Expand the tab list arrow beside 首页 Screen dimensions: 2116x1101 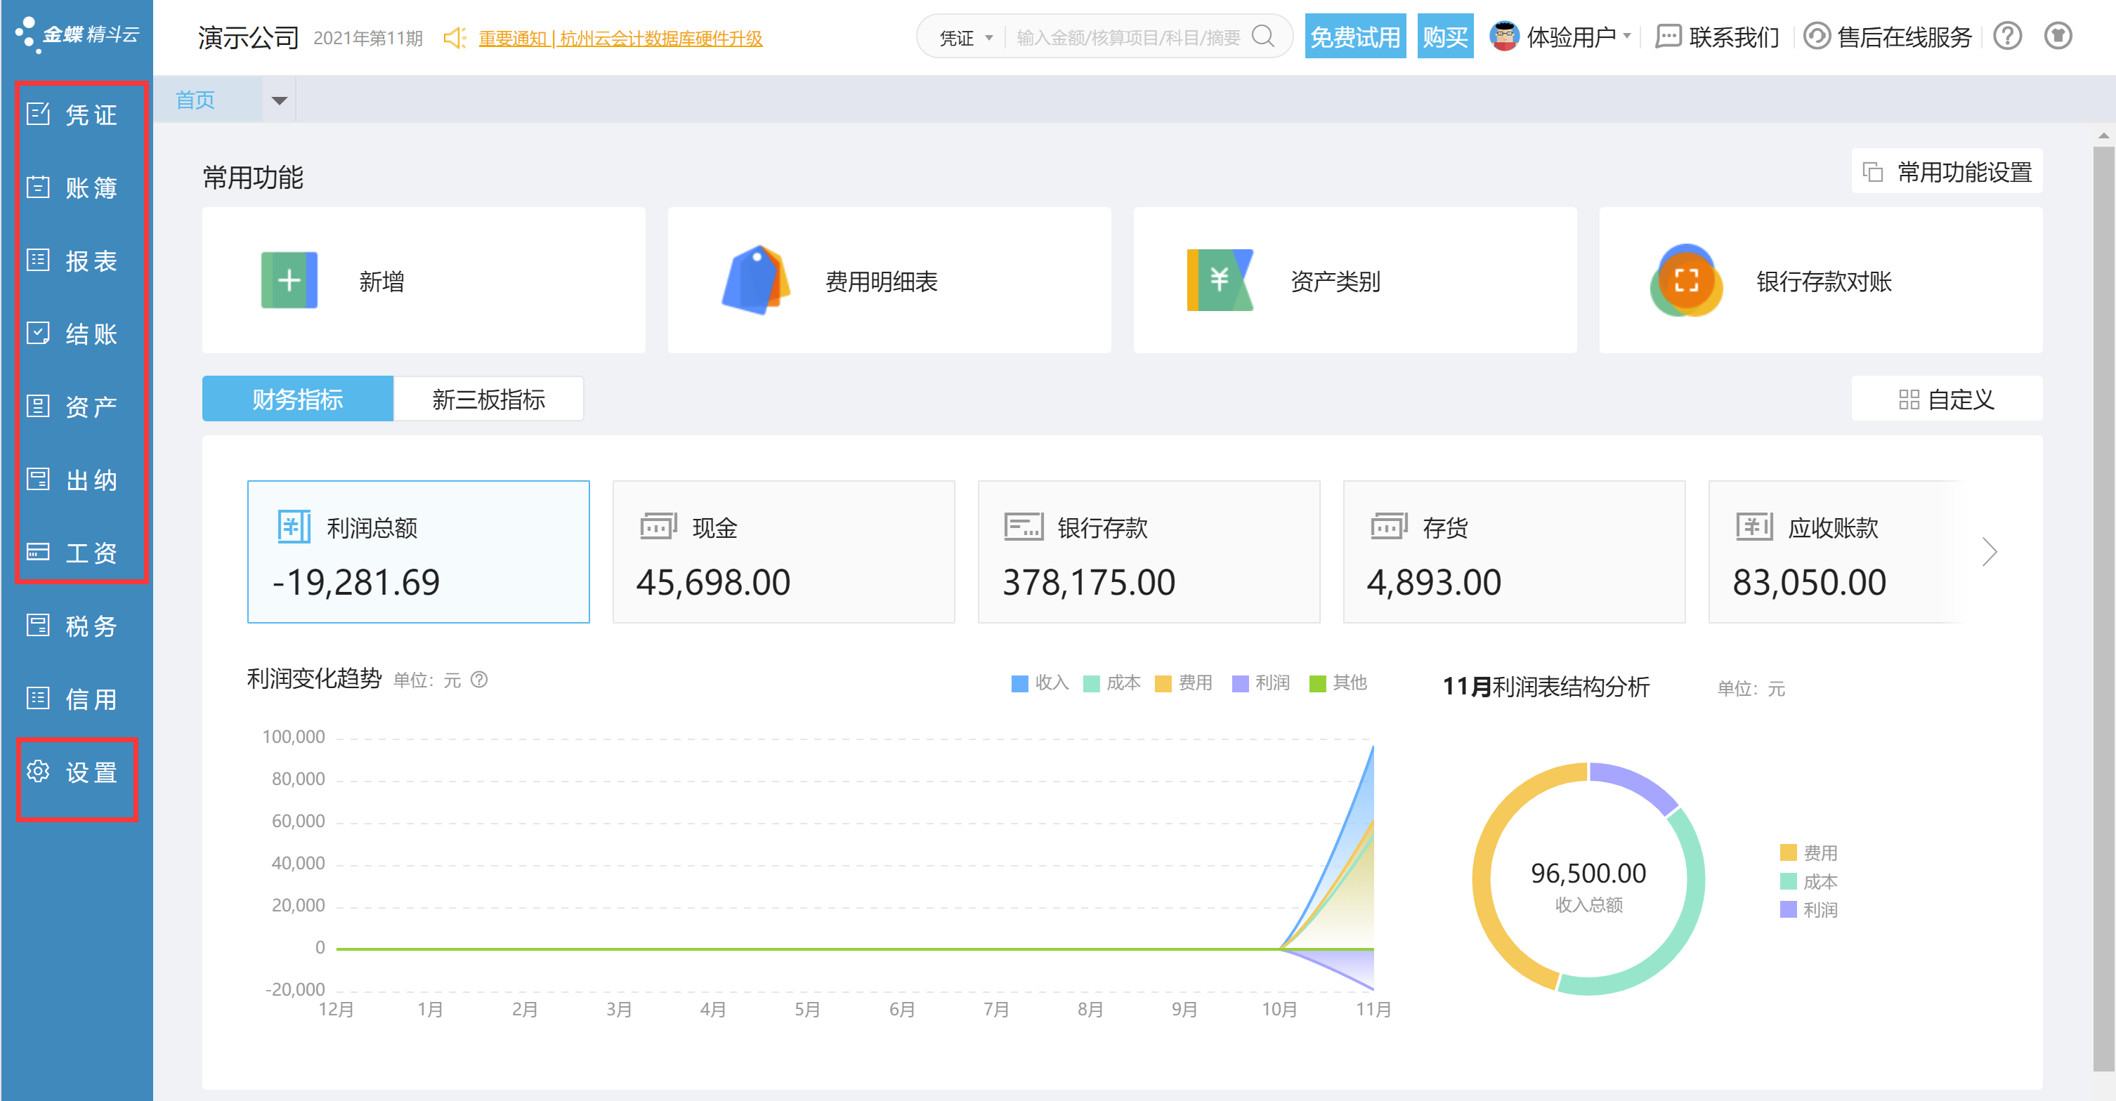pyautogui.click(x=280, y=100)
